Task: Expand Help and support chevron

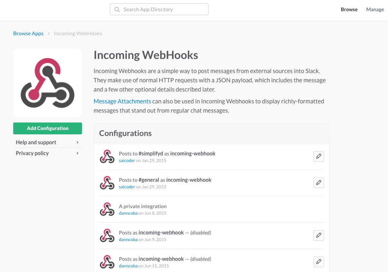Action: [77, 142]
